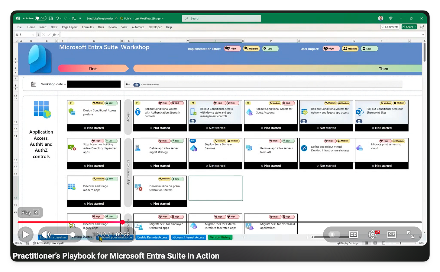Click the Comments button

point(390,27)
